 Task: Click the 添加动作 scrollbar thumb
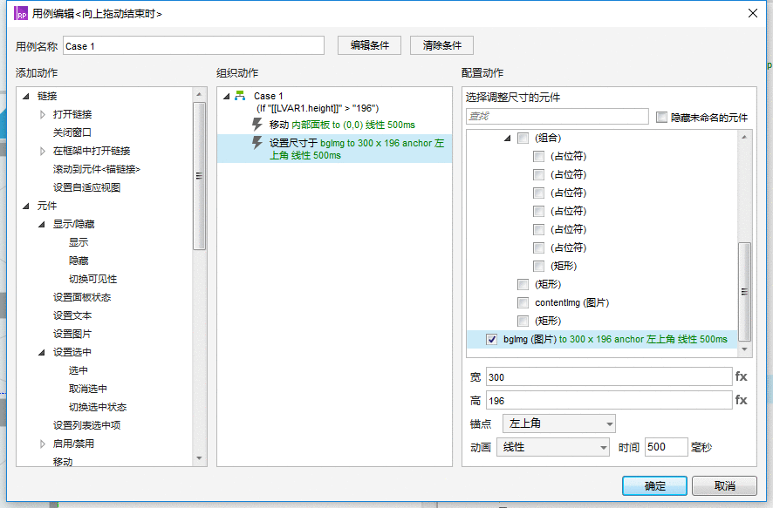point(199,176)
